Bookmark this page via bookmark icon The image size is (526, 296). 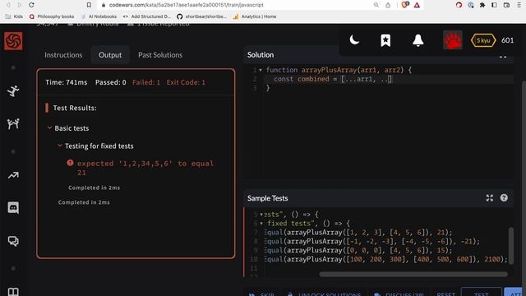tap(89, 5)
